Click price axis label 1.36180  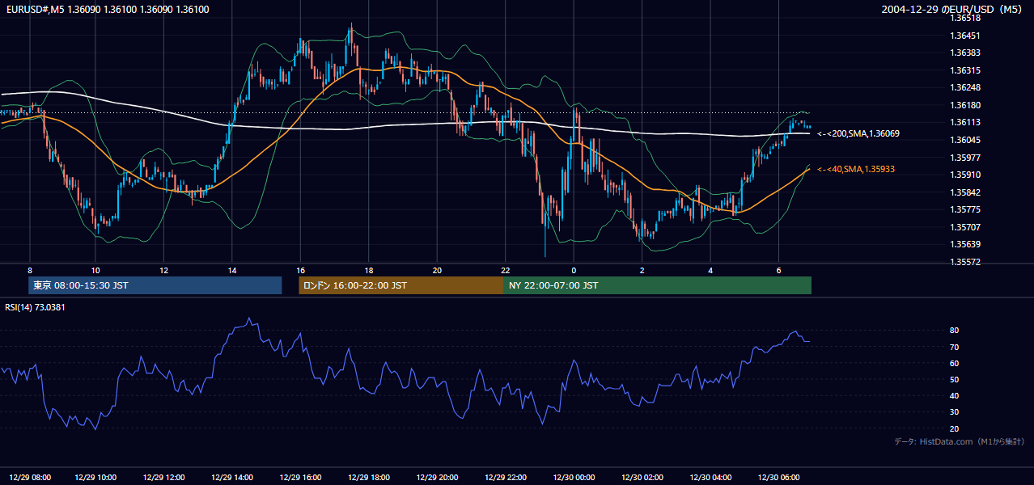point(966,105)
